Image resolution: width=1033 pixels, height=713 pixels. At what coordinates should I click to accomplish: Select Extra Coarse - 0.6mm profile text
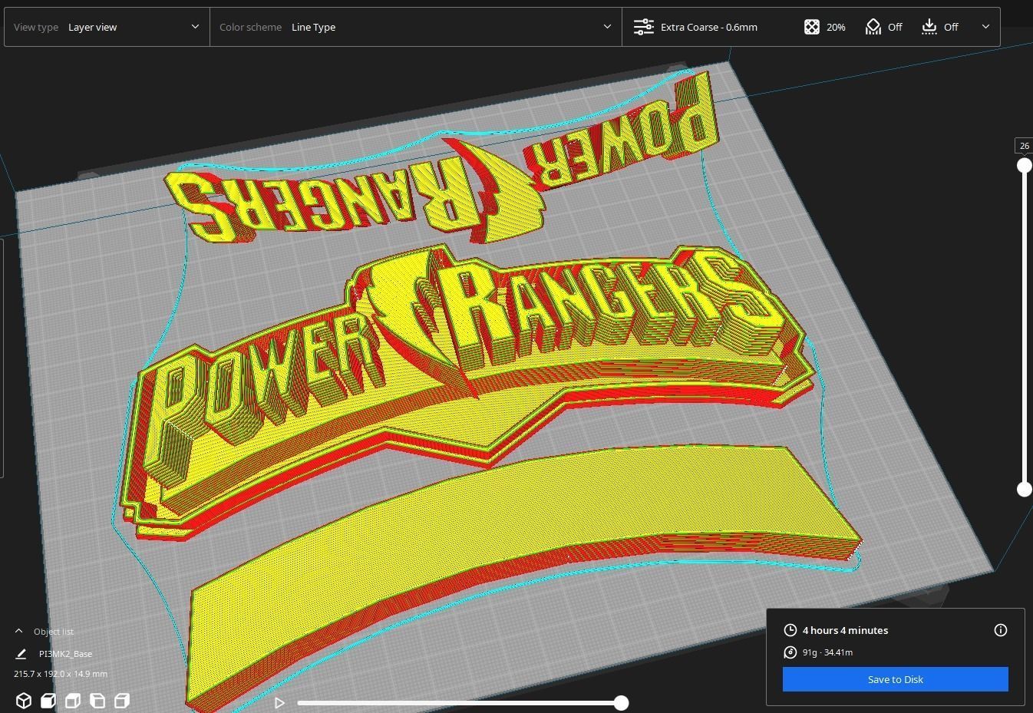point(708,27)
